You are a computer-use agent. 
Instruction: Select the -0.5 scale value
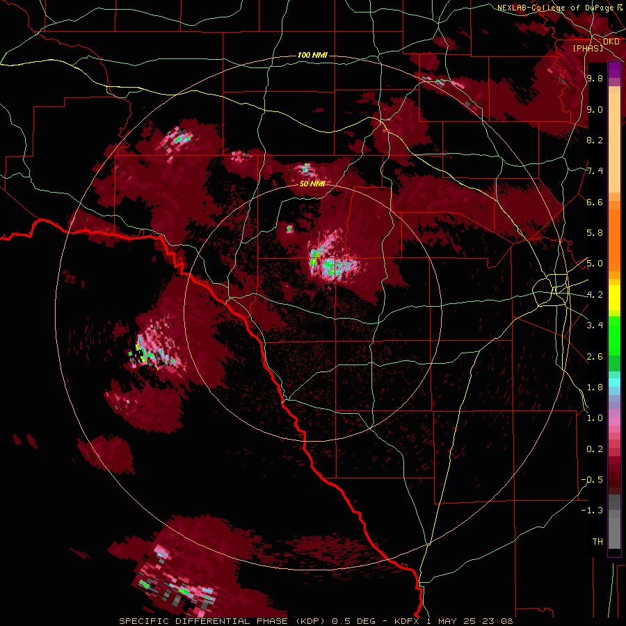pos(593,480)
